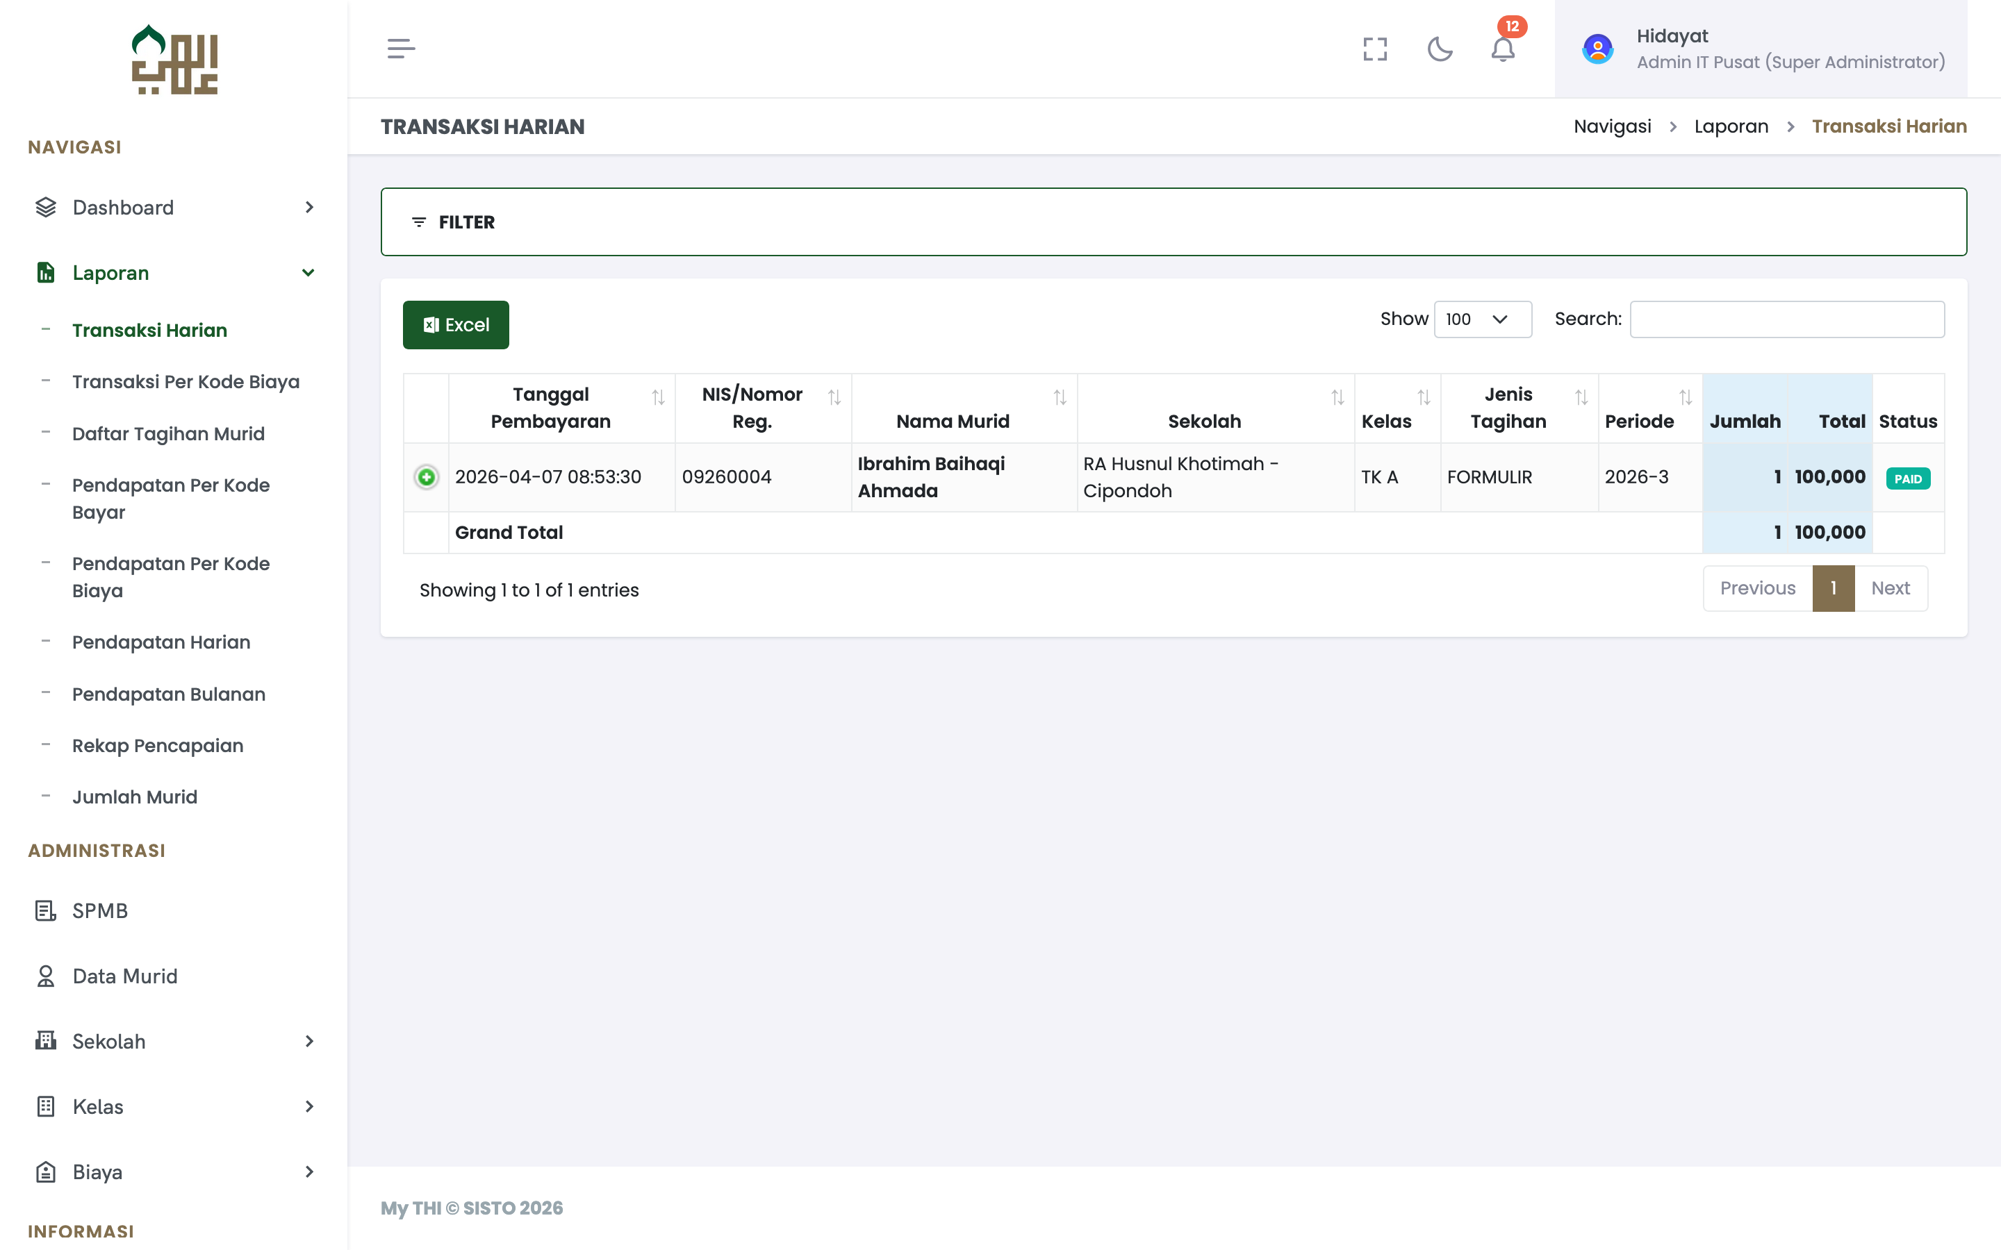Select page 1 in pagination
This screenshot has width=2001, height=1250.
[1833, 587]
